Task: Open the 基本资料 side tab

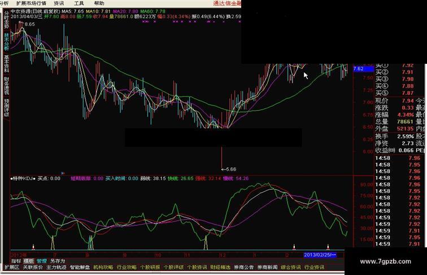Action: pyautogui.click(x=6, y=64)
